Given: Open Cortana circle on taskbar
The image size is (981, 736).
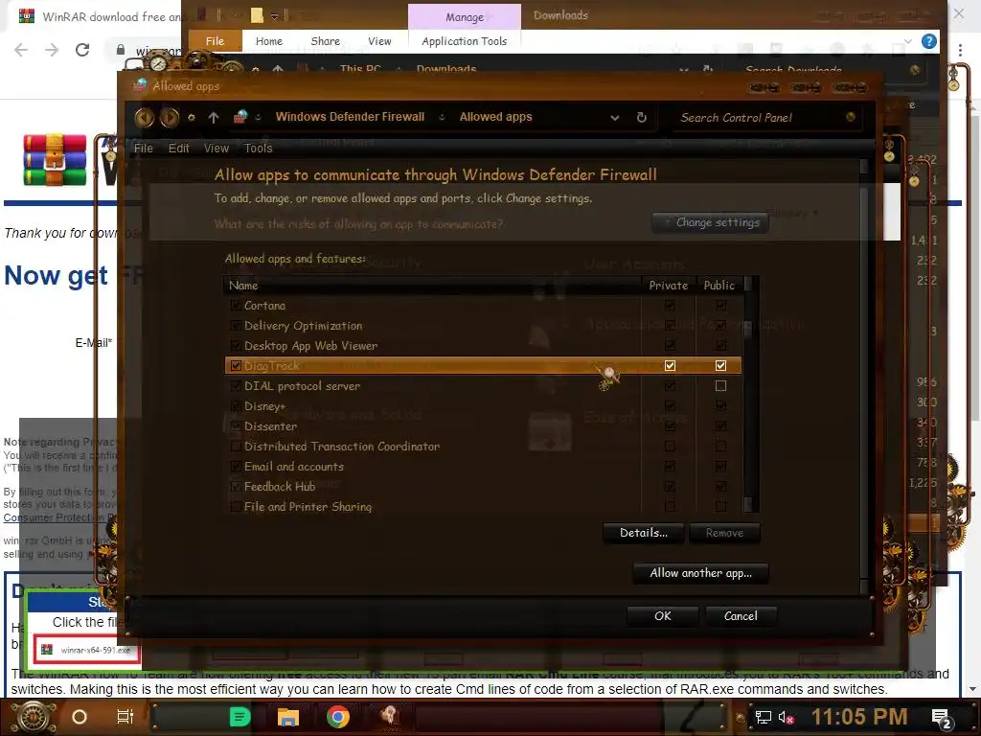Looking at the screenshot, I should [x=80, y=717].
